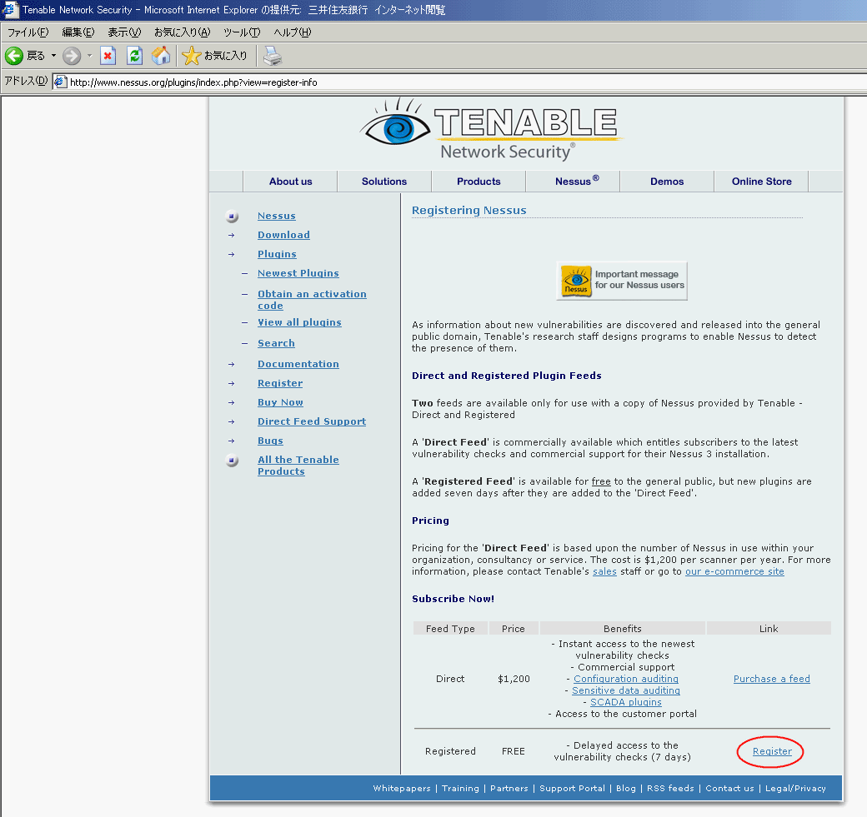
Task: Open the 編集(E) menu
Action: point(78,32)
